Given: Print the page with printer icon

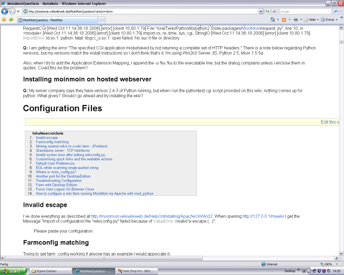Looking at the screenshot, I should pyautogui.click(x=296, y=20).
